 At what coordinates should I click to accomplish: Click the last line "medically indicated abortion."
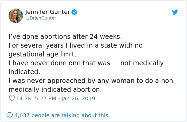click(55, 89)
